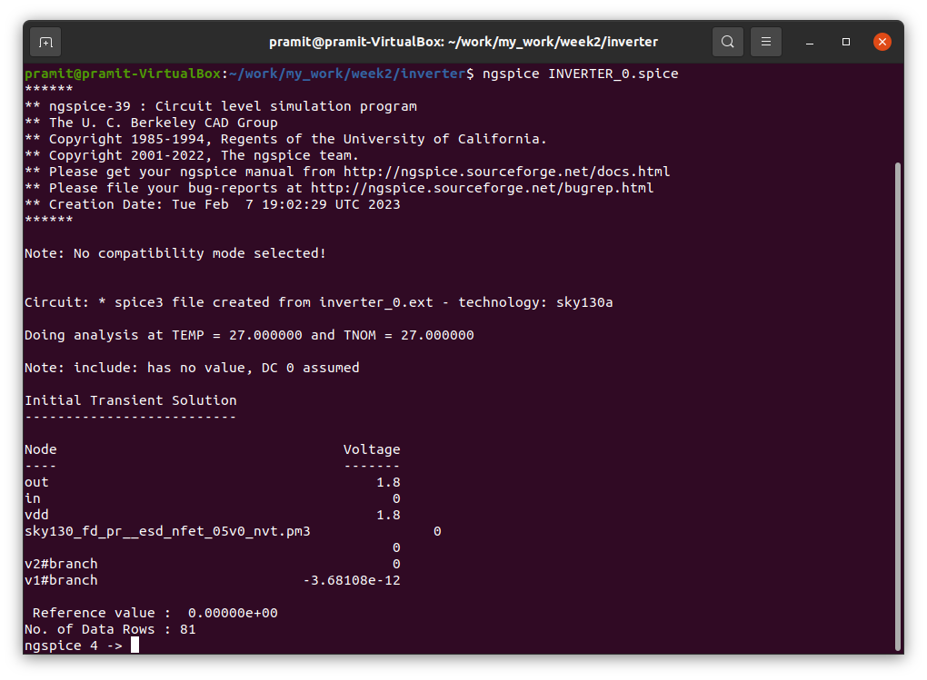Click the '-3.68108e-12' value

(x=352, y=581)
